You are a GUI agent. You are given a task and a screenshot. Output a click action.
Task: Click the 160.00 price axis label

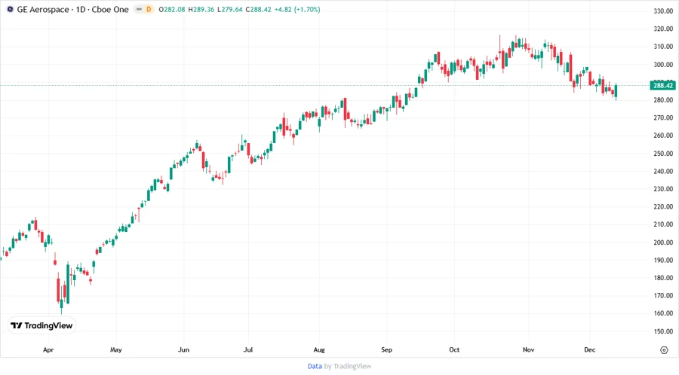663,313
